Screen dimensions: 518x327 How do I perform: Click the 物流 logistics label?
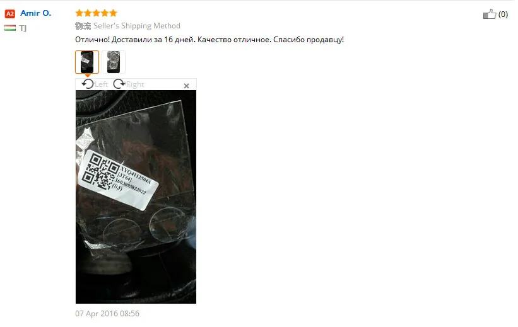pos(83,26)
